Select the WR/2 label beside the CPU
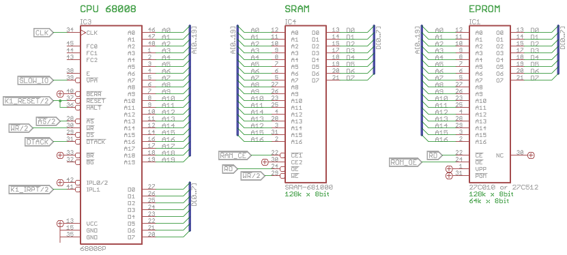This screenshot has height=255, width=567. tap(21, 128)
